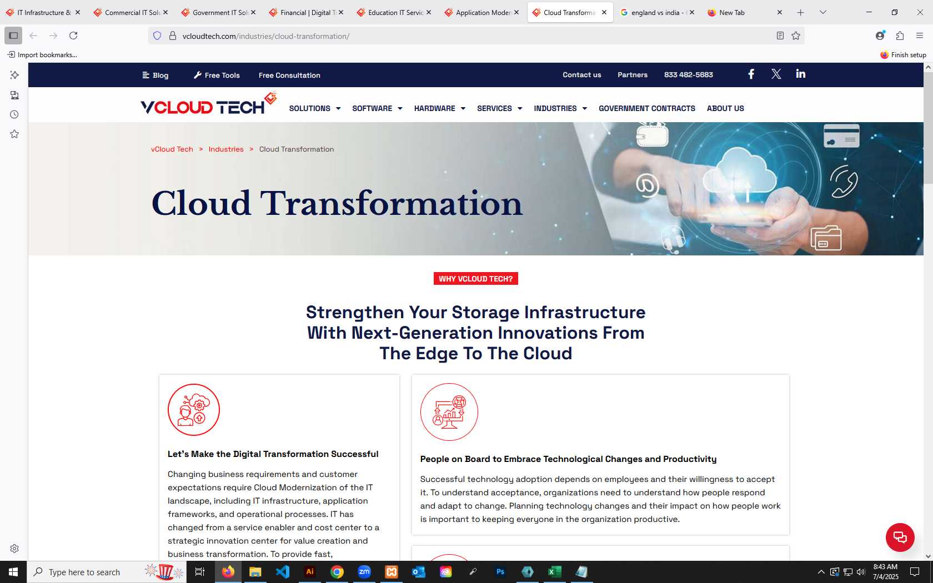Open the Blog link
The image size is (933, 583).
tap(155, 75)
